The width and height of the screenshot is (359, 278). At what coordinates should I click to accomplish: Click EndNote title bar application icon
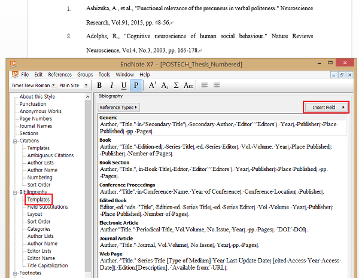13,64
